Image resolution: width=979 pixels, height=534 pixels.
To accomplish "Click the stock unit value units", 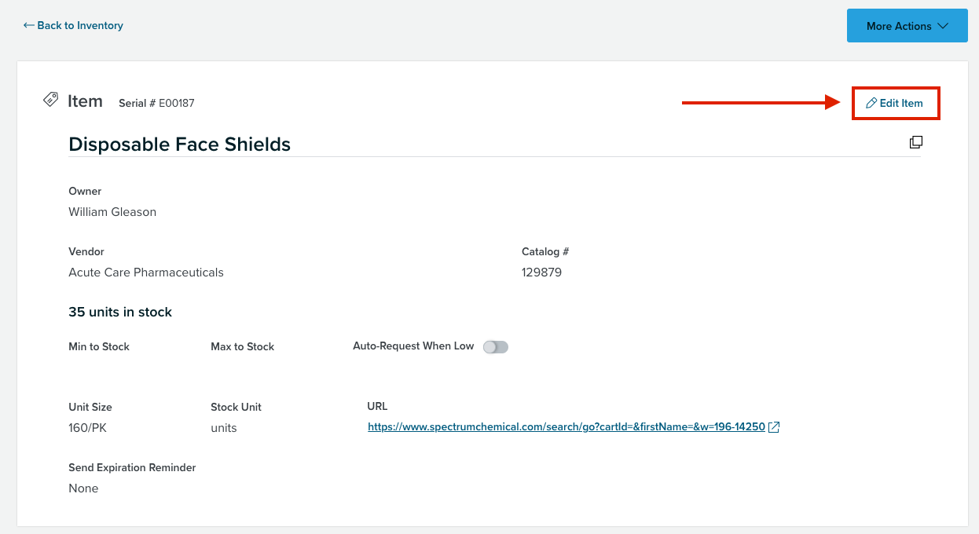I will [224, 428].
